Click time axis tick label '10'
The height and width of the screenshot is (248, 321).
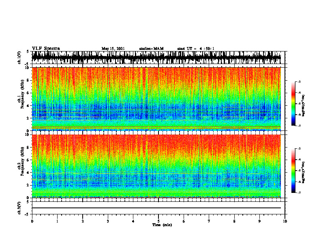point(285,221)
